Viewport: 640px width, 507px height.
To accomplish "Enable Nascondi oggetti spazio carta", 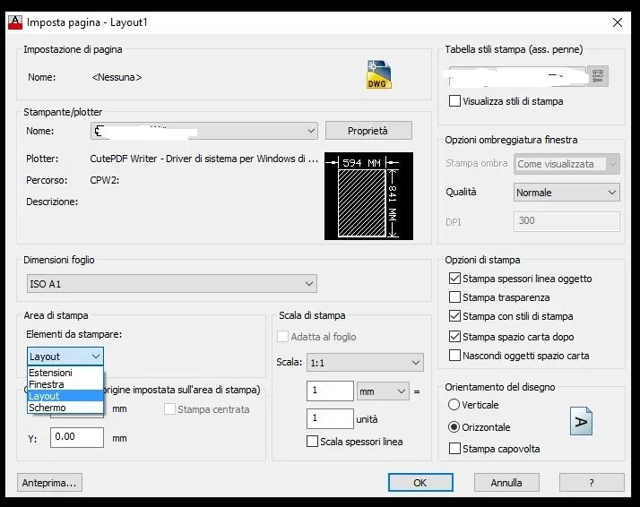I will click(x=454, y=356).
